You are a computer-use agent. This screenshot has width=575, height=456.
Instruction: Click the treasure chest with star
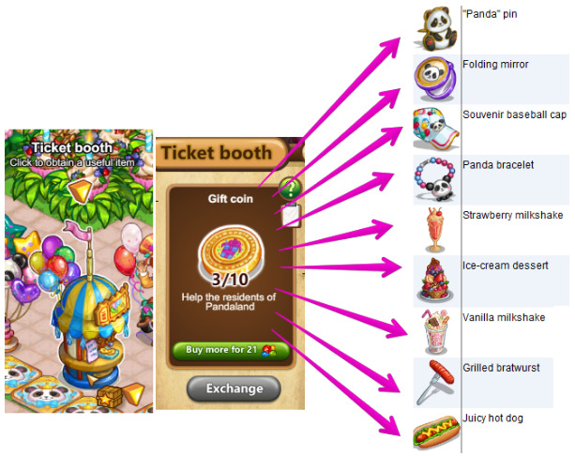[110, 396]
